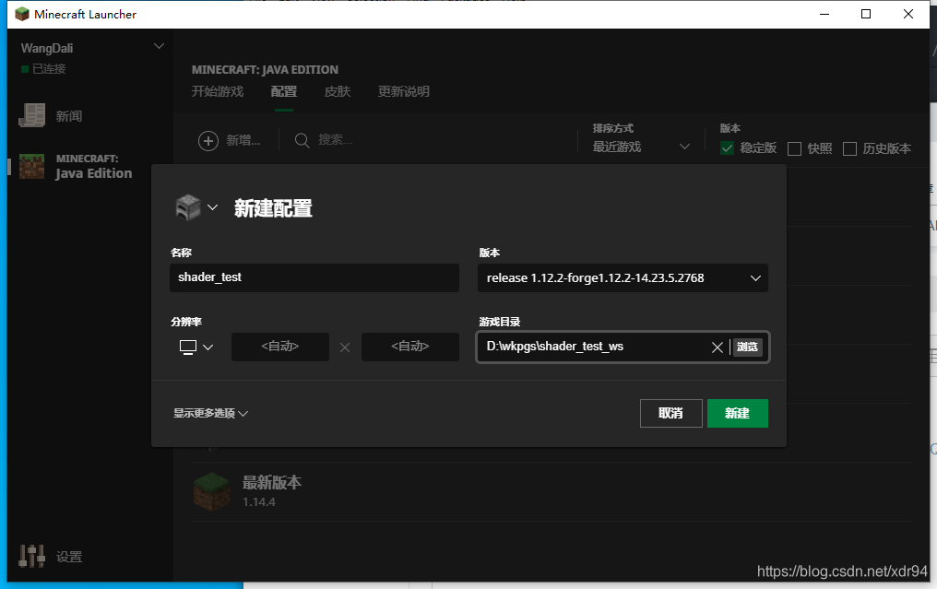Click the resolution width auto field
Image resolution: width=937 pixels, height=589 pixels.
[x=280, y=347]
